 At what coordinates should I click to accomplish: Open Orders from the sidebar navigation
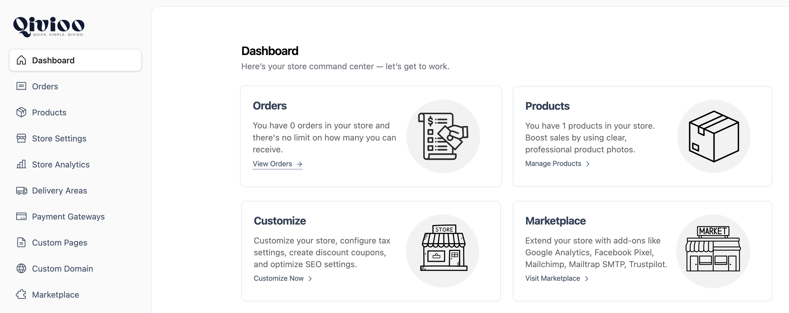tap(45, 86)
